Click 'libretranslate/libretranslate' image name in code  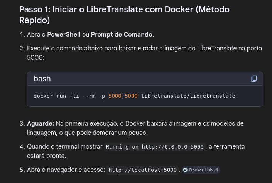188,96
